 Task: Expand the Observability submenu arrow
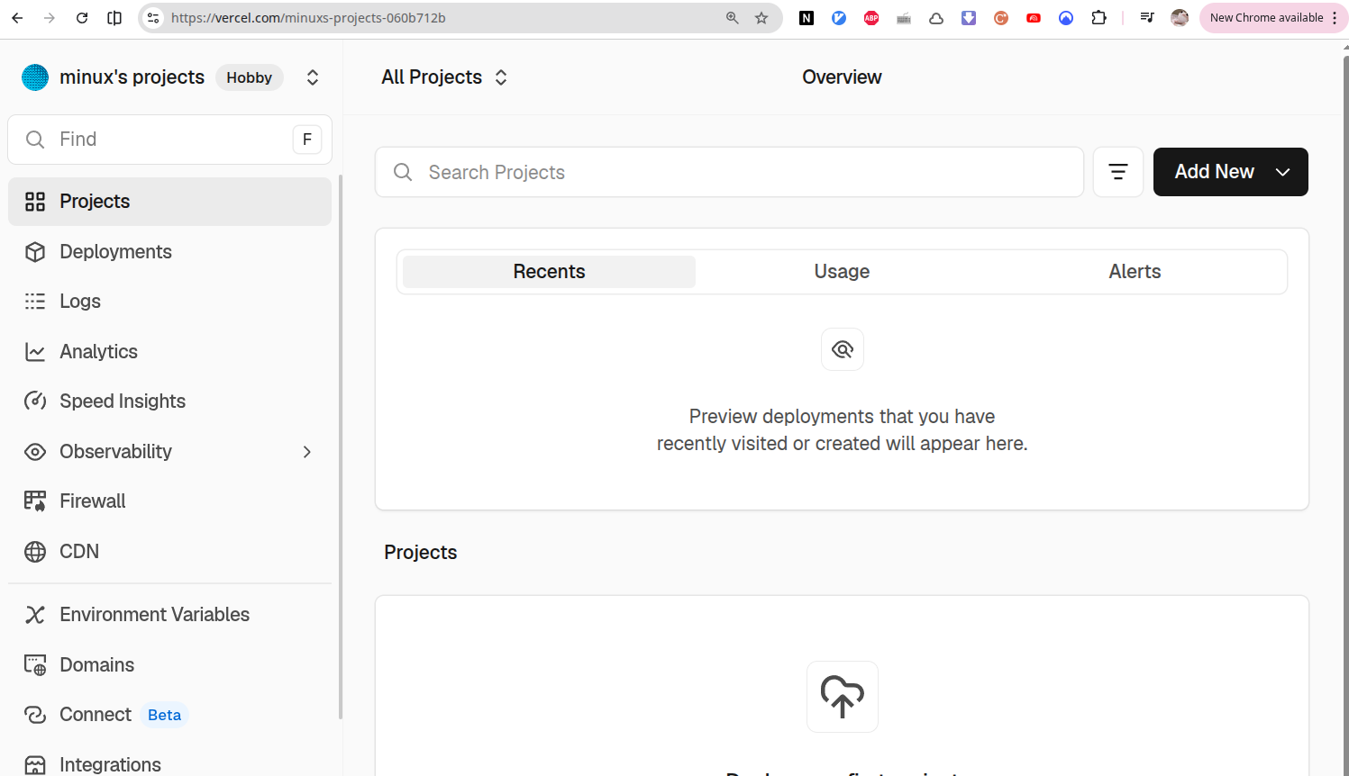[307, 452]
